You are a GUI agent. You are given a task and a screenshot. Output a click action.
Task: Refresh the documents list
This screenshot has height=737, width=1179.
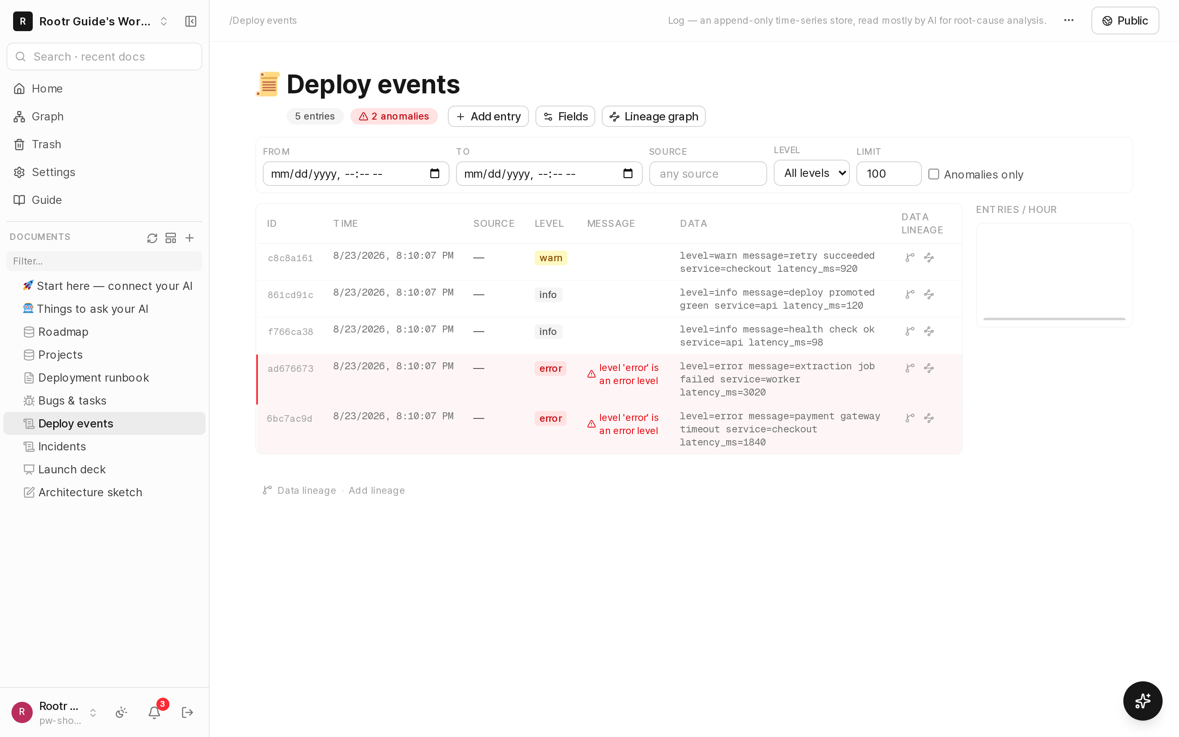[x=152, y=238]
